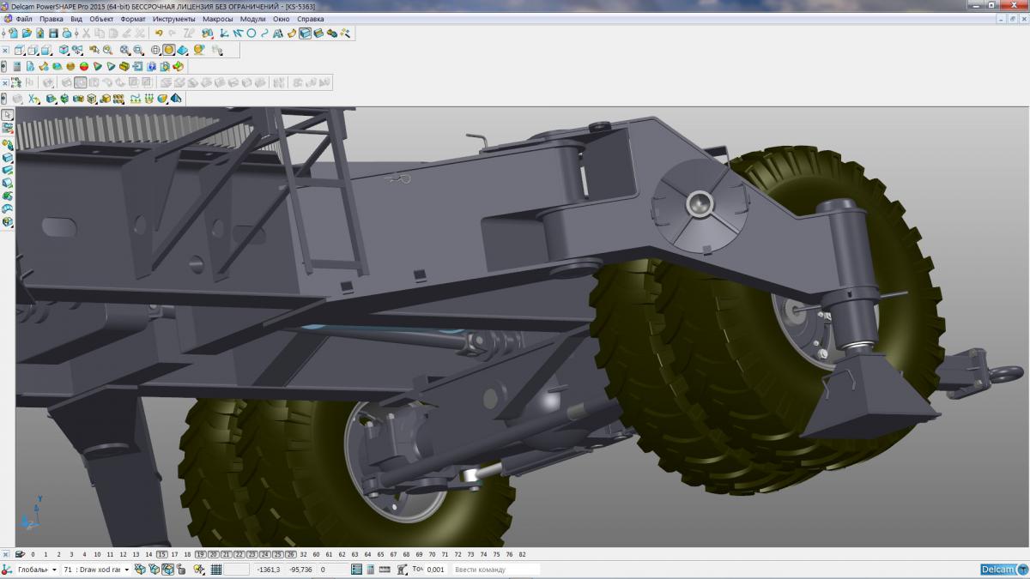Click the New model icon
1030x579 pixels.
pyautogui.click(x=14, y=33)
